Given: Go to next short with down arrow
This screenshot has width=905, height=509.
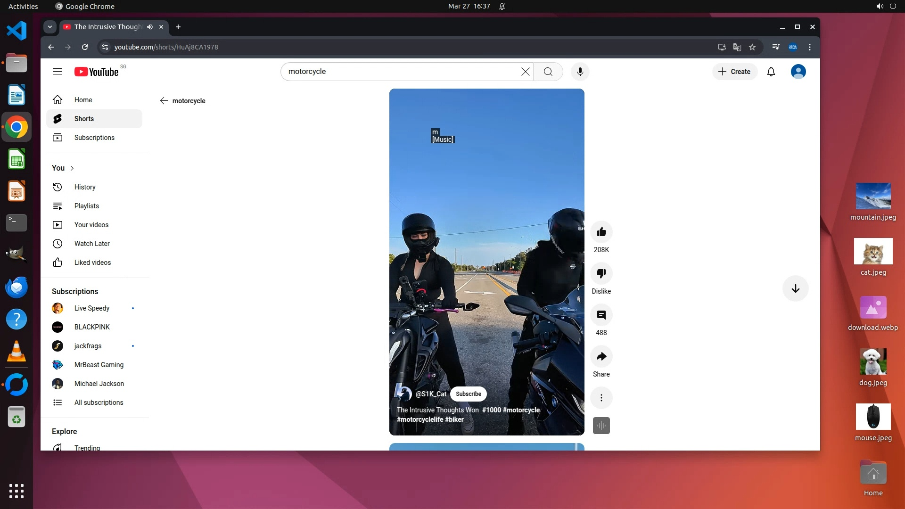Looking at the screenshot, I should click(795, 288).
